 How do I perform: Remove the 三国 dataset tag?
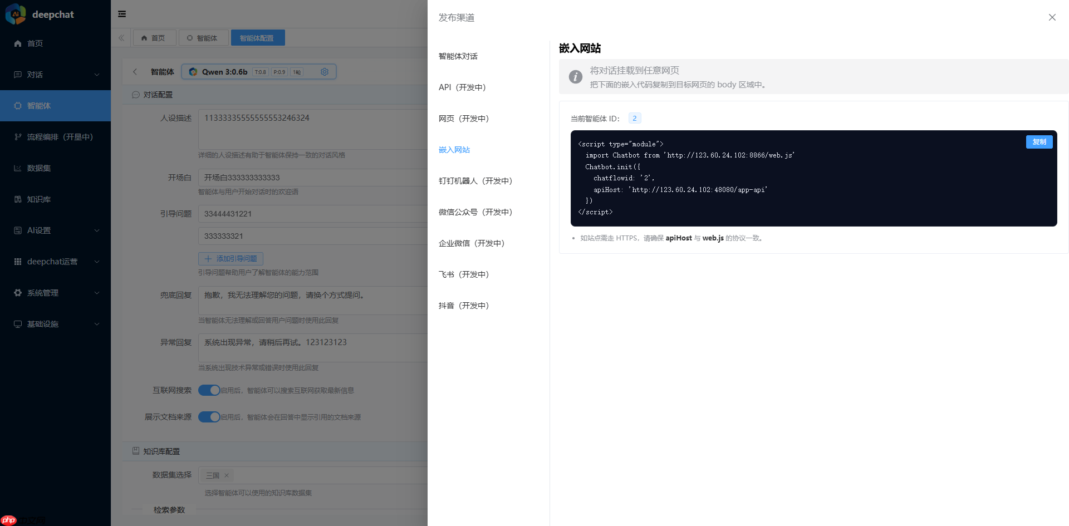click(x=227, y=475)
